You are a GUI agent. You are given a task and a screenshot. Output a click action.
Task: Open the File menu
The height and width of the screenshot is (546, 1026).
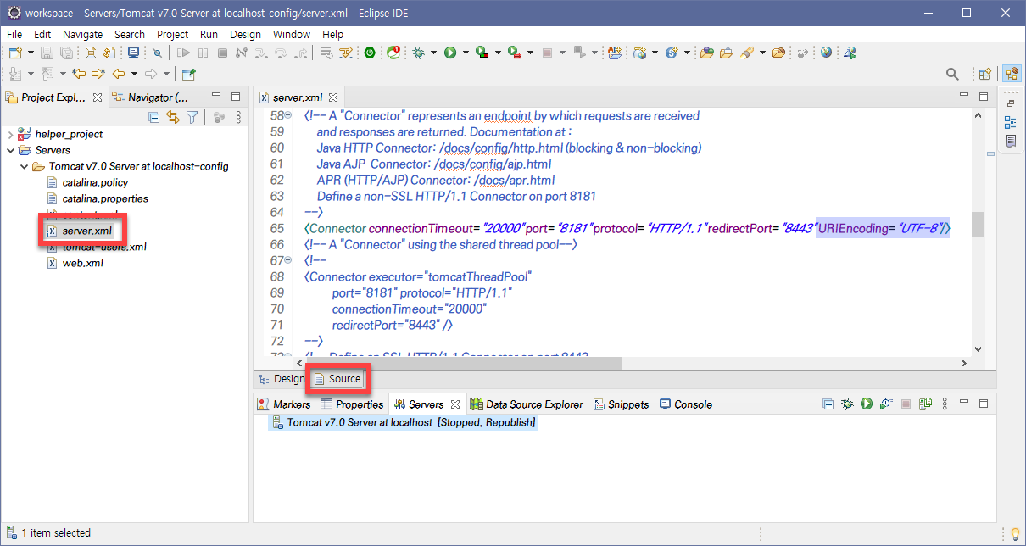pyautogui.click(x=14, y=34)
